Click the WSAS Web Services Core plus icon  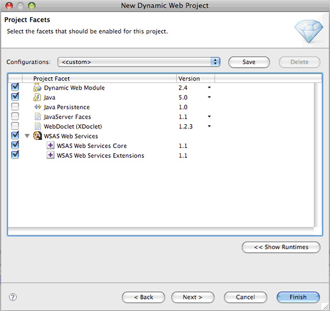50,146
